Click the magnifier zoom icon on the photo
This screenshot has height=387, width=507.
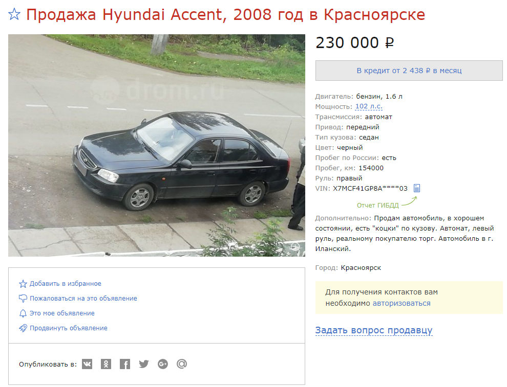295,247
